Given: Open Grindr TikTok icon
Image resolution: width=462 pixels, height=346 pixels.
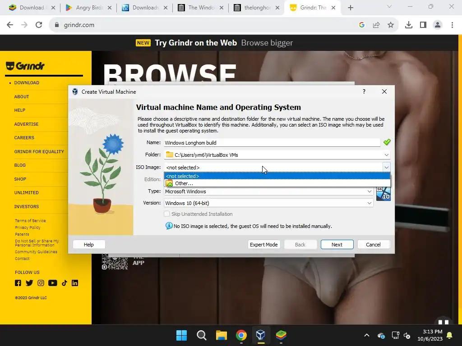Looking at the screenshot, I should click(64, 283).
